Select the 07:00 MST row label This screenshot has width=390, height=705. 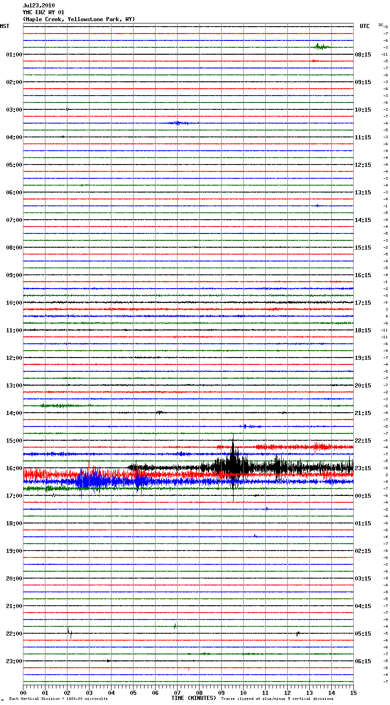coord(14,220)
